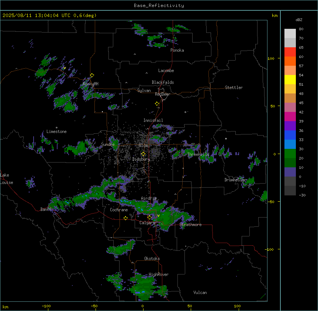
Task: Click the Okotoks label
Action: point(152,259)
